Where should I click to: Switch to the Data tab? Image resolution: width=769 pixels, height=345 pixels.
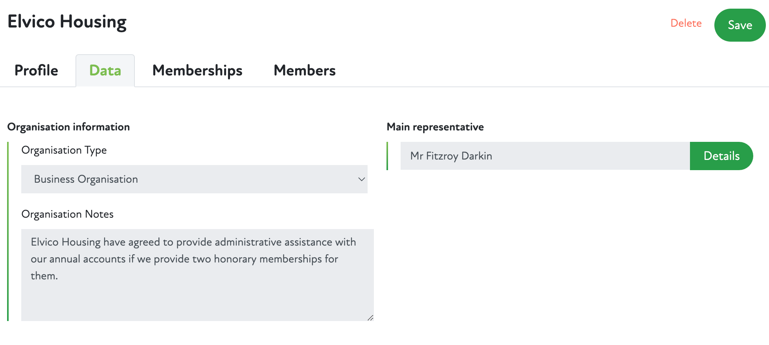[x=105, y=71]
